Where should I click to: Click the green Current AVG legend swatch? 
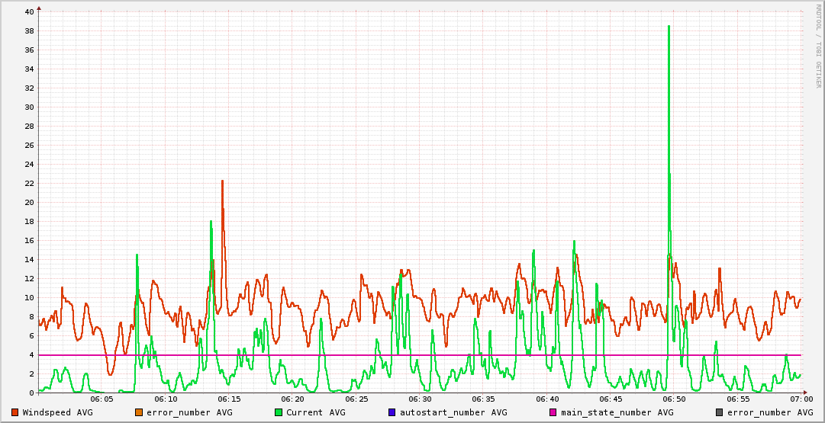(x=279, y=412)
